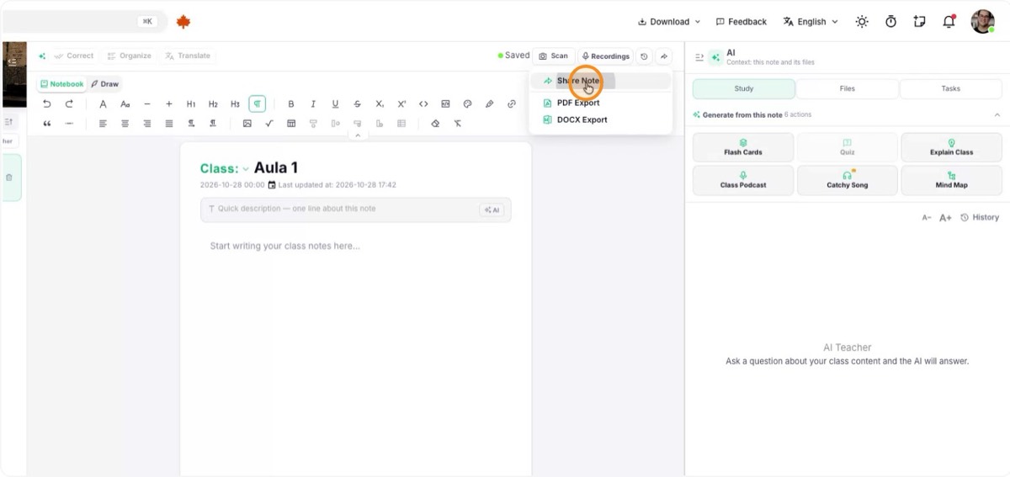Switch to the Files tab
The image size is (1010, 477).
coord(848,88)
